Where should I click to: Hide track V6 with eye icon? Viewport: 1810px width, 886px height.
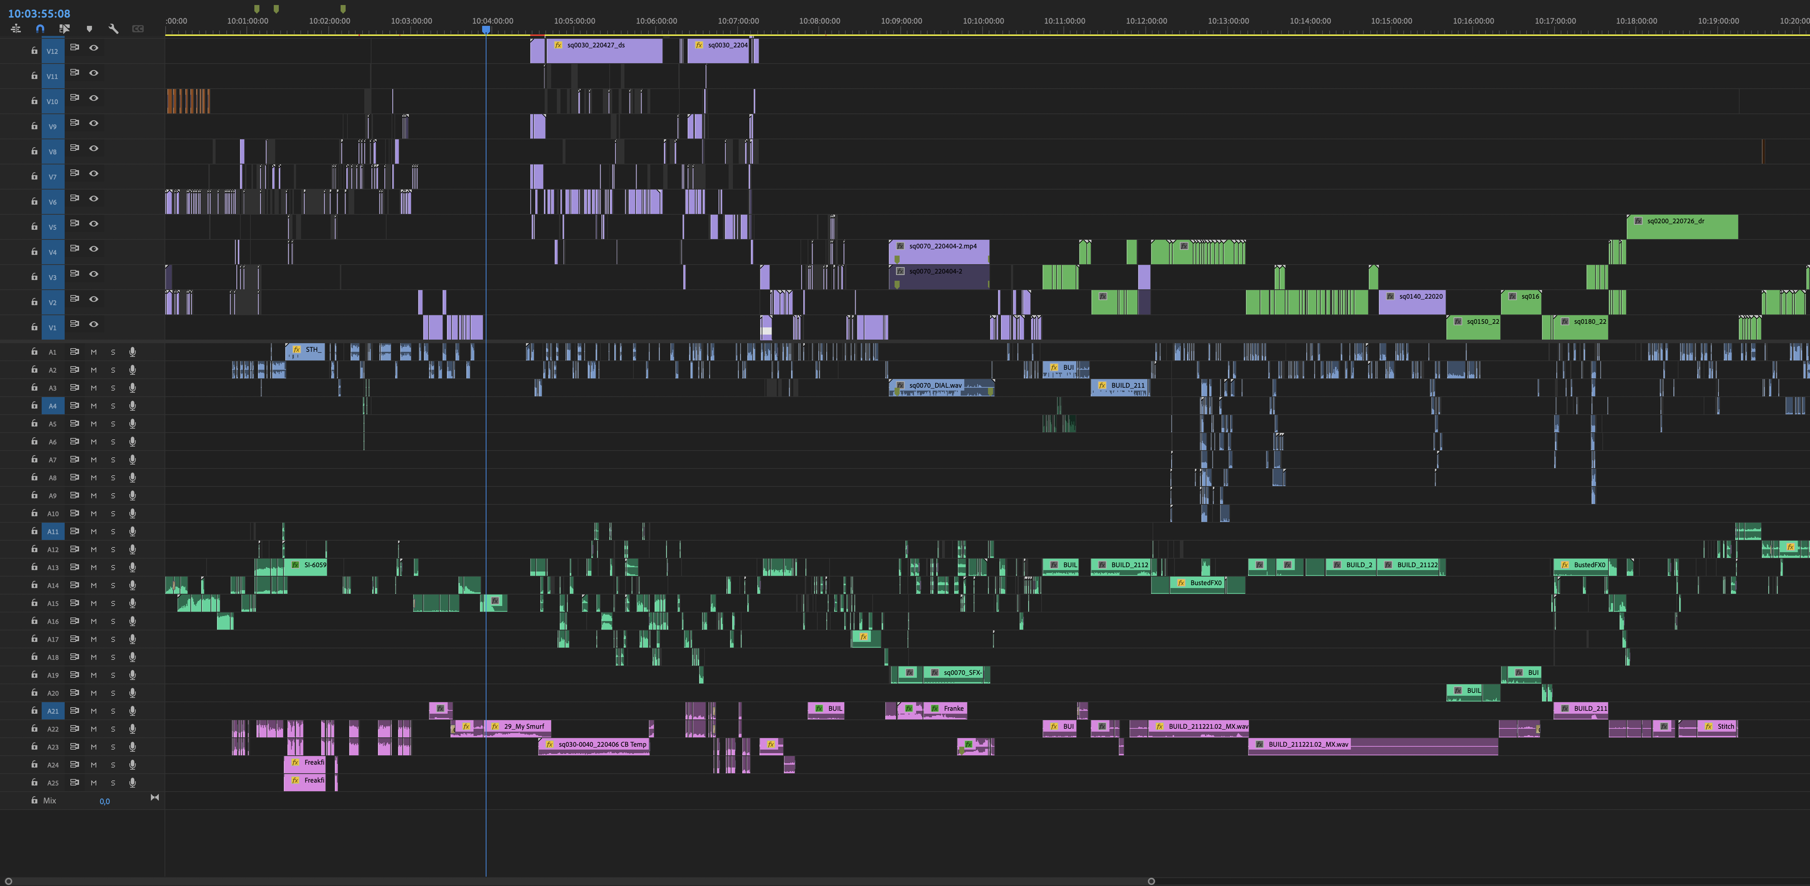pos(93,198)
